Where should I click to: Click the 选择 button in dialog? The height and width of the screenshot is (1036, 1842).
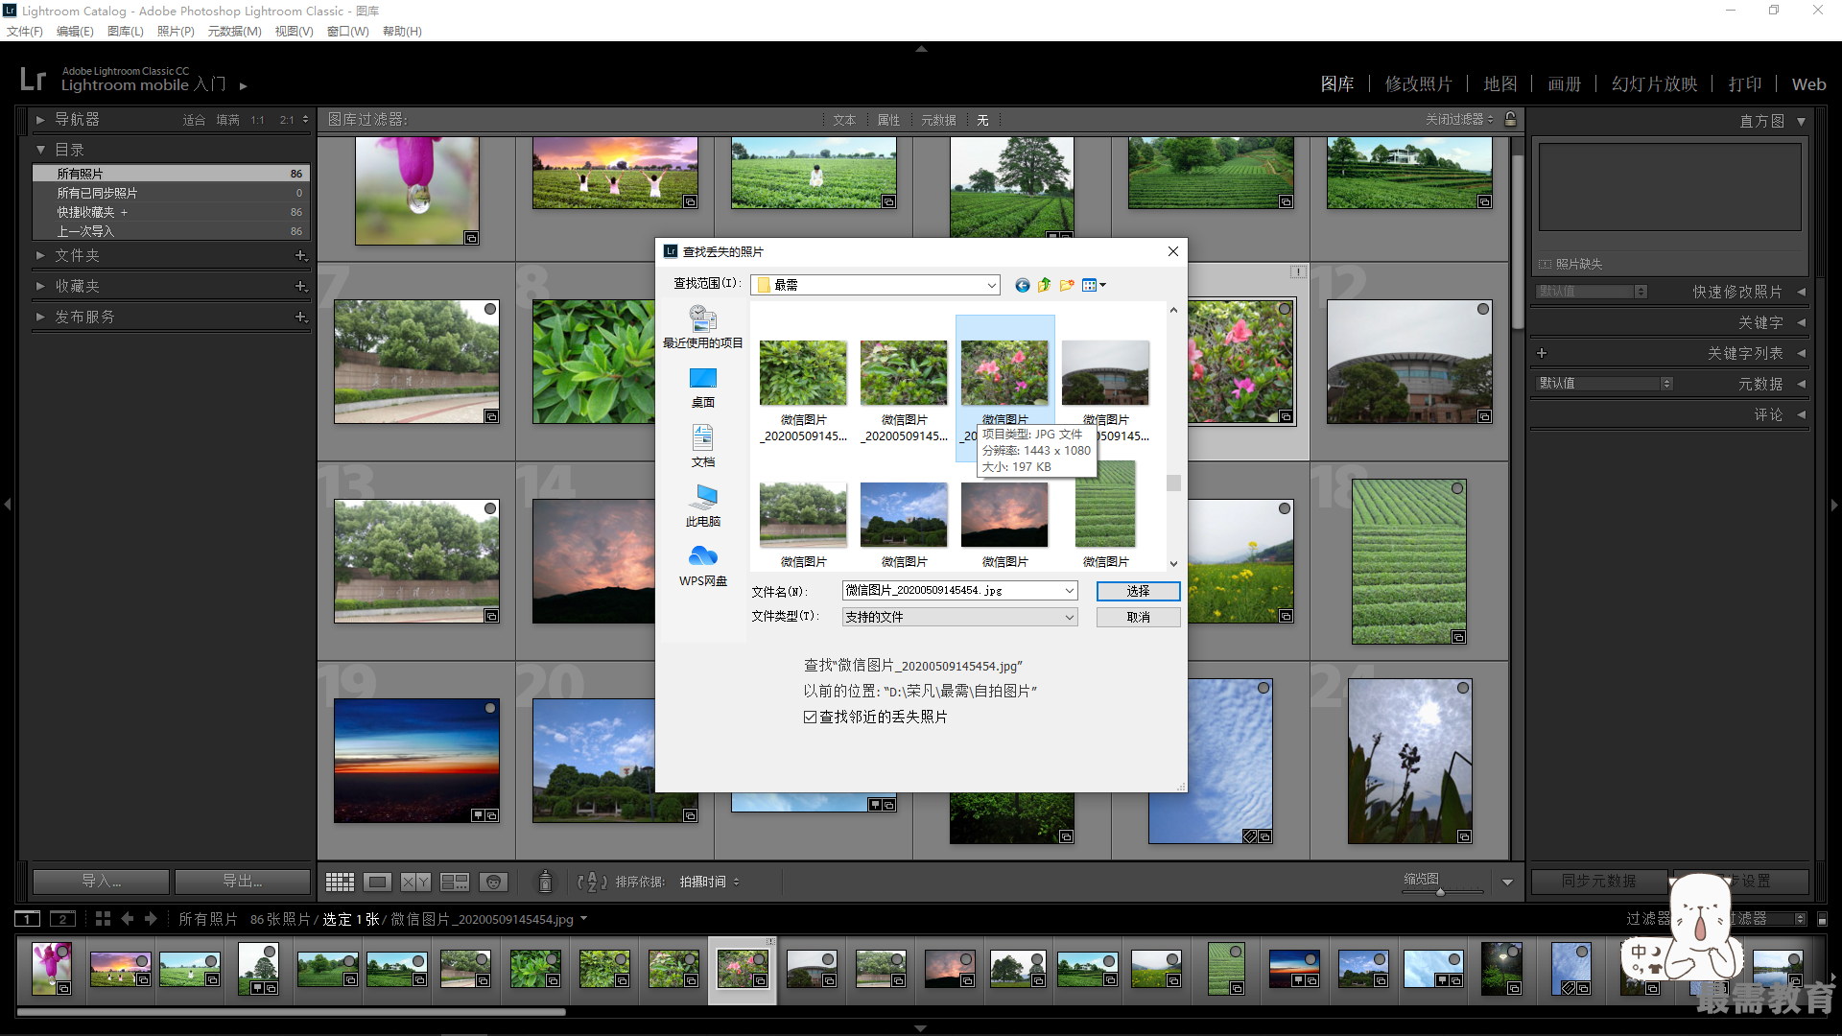click(1138, 591)
